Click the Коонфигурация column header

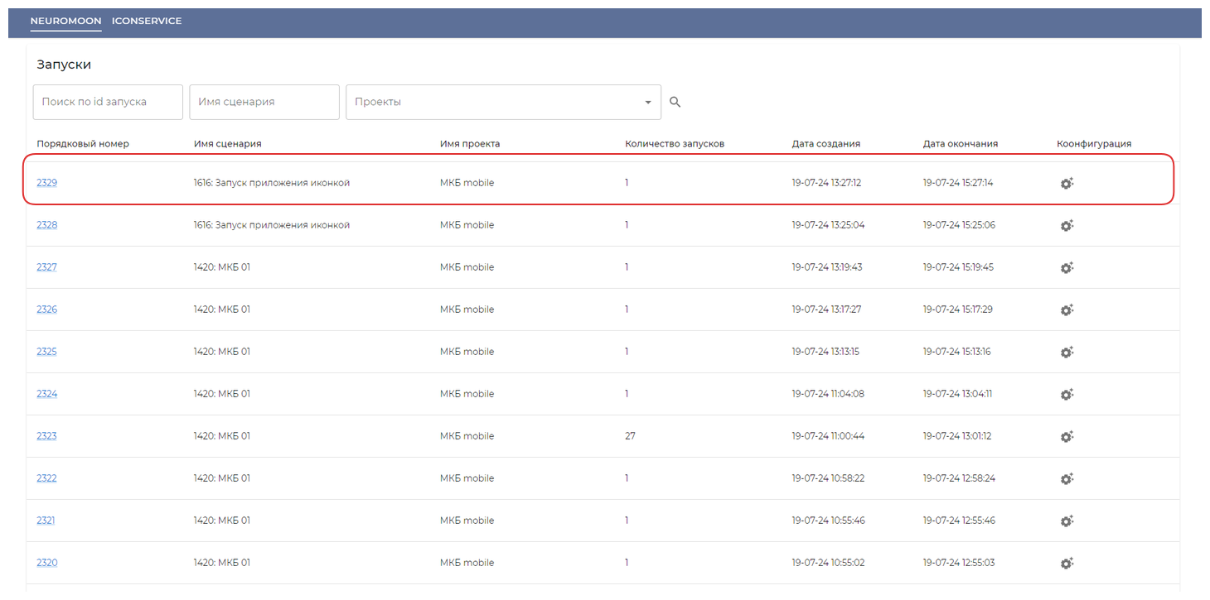click(x=1094, y=144)
